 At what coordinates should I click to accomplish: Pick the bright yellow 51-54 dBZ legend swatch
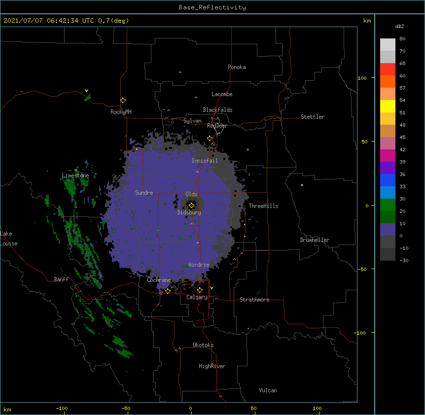388,106
